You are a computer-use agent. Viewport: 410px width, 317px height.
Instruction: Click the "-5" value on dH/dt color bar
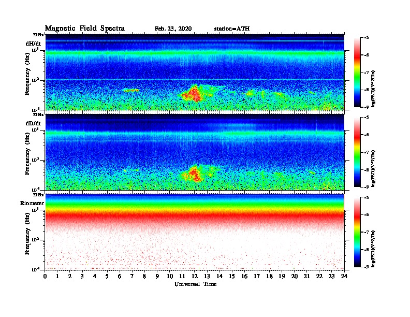(x=367, y=38)
